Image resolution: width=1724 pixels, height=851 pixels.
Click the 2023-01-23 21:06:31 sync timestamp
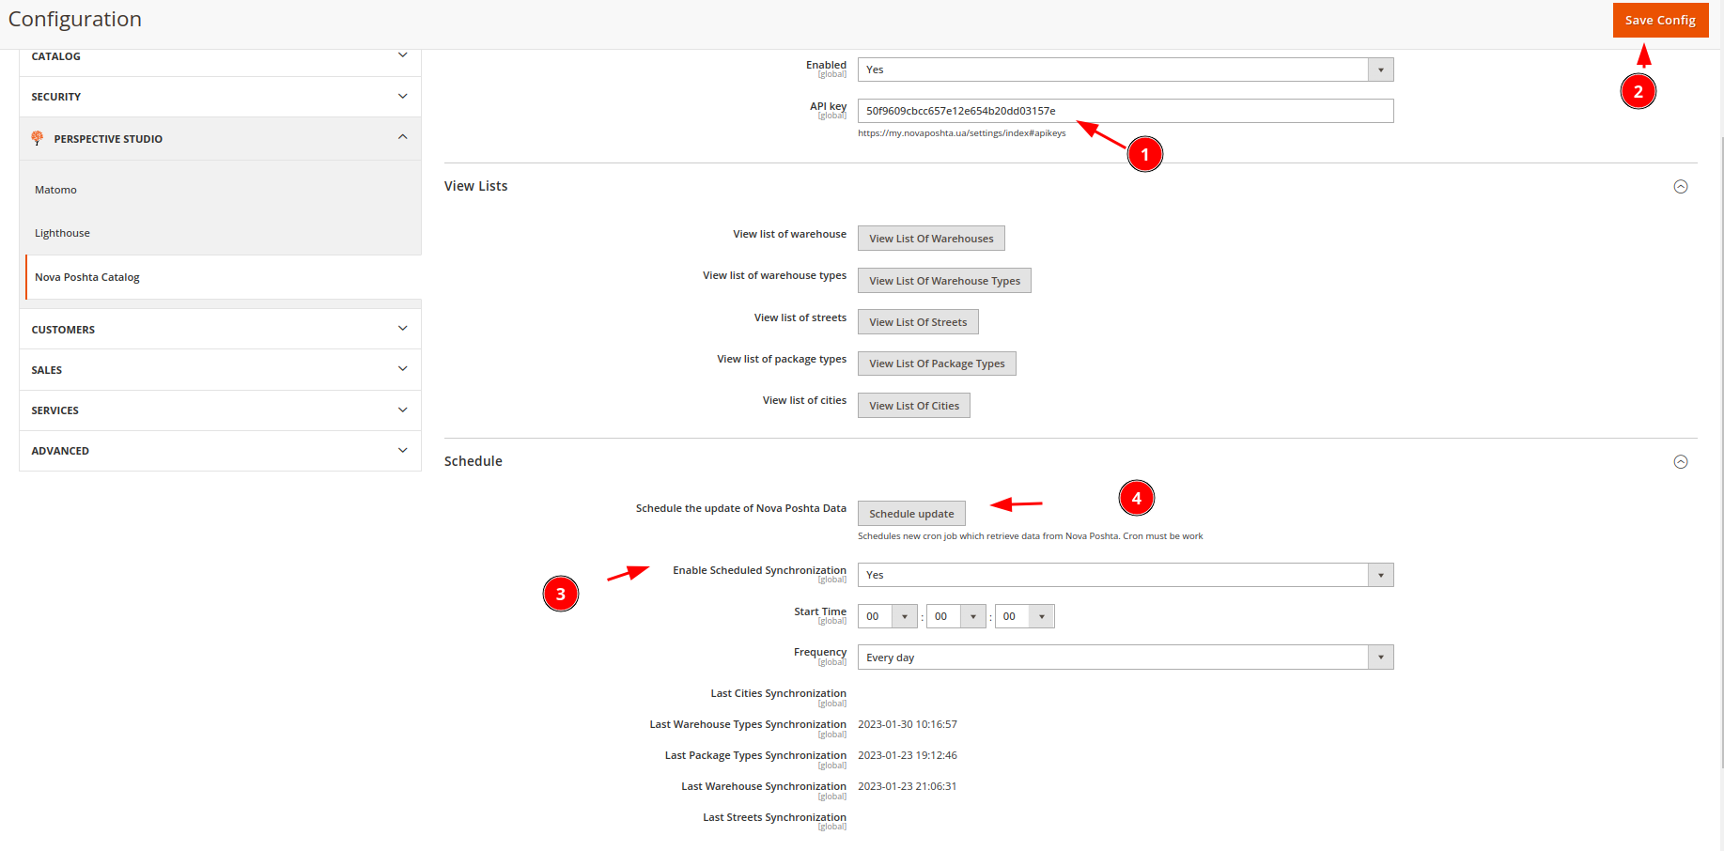[x=908, y=786]
